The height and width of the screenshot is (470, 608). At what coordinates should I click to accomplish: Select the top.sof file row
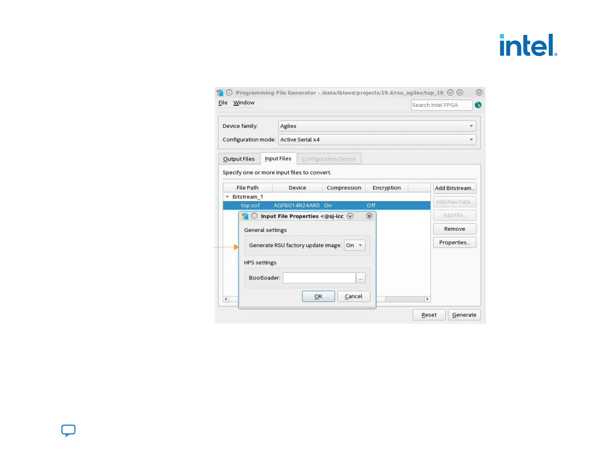[x=327, y=205]
